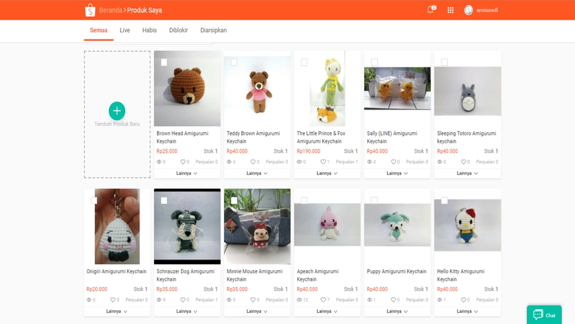Click the green plus add-product icon

[x=117, y=111]
